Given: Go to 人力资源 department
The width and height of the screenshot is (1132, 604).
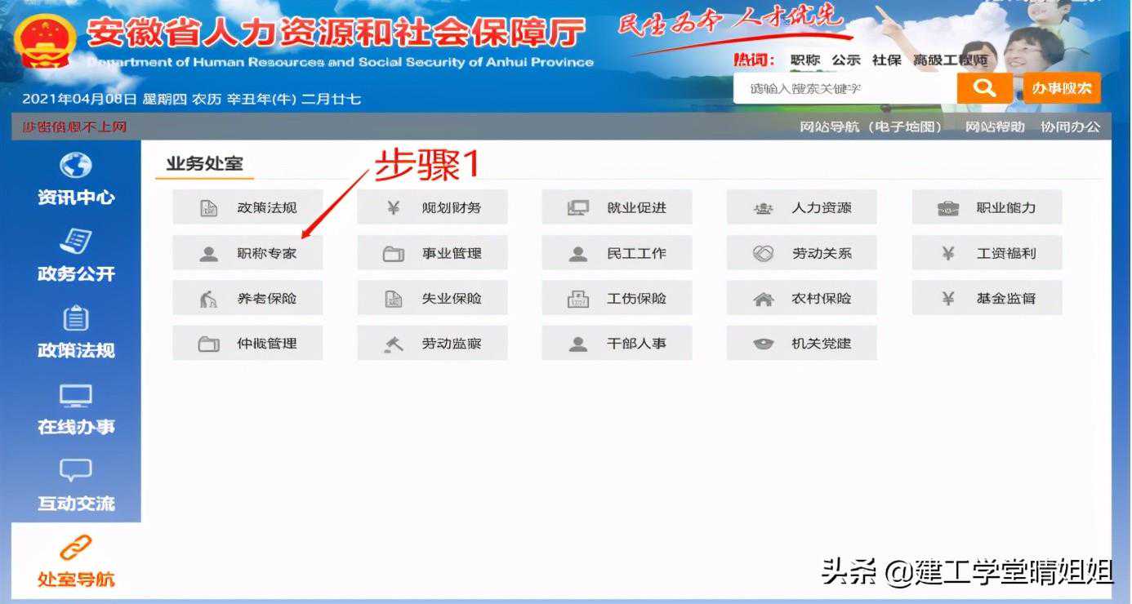Looking at the screenshot, I should (801, 208).
